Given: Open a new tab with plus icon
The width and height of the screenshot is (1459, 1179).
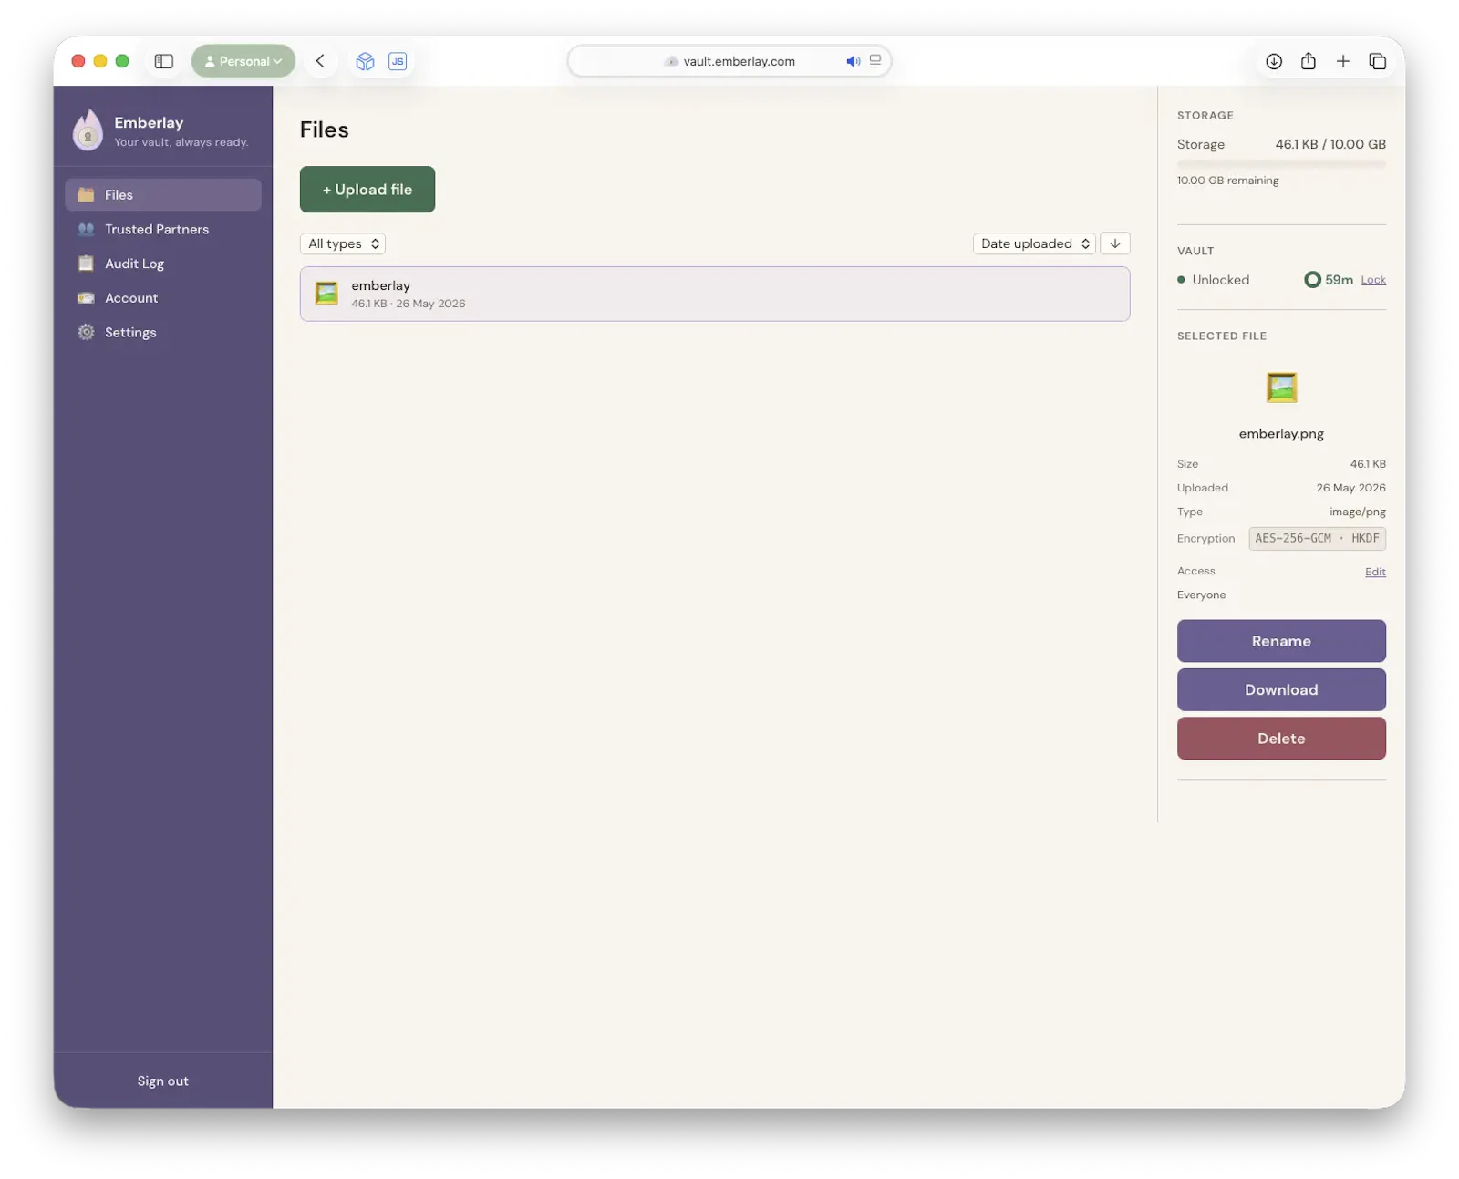Looking at the screenshot, I should 1342,61.
